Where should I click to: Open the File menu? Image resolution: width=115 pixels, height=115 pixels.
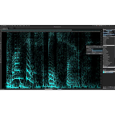coord(8,26)
